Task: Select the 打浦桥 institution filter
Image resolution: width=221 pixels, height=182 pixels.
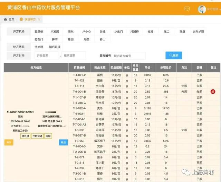Action: pos(134,32)
